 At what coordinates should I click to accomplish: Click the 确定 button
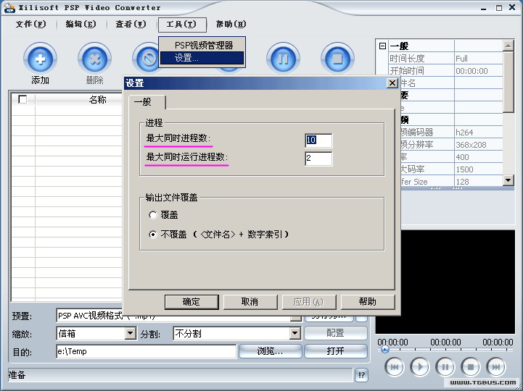tap(192, 302)
